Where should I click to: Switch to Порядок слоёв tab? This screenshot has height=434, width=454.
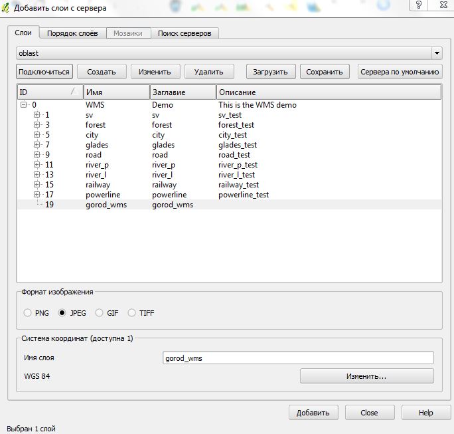pos(72,33)
